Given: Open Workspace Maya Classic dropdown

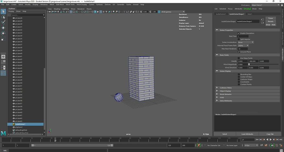Looking at the screenshot, I should (265, 5).
